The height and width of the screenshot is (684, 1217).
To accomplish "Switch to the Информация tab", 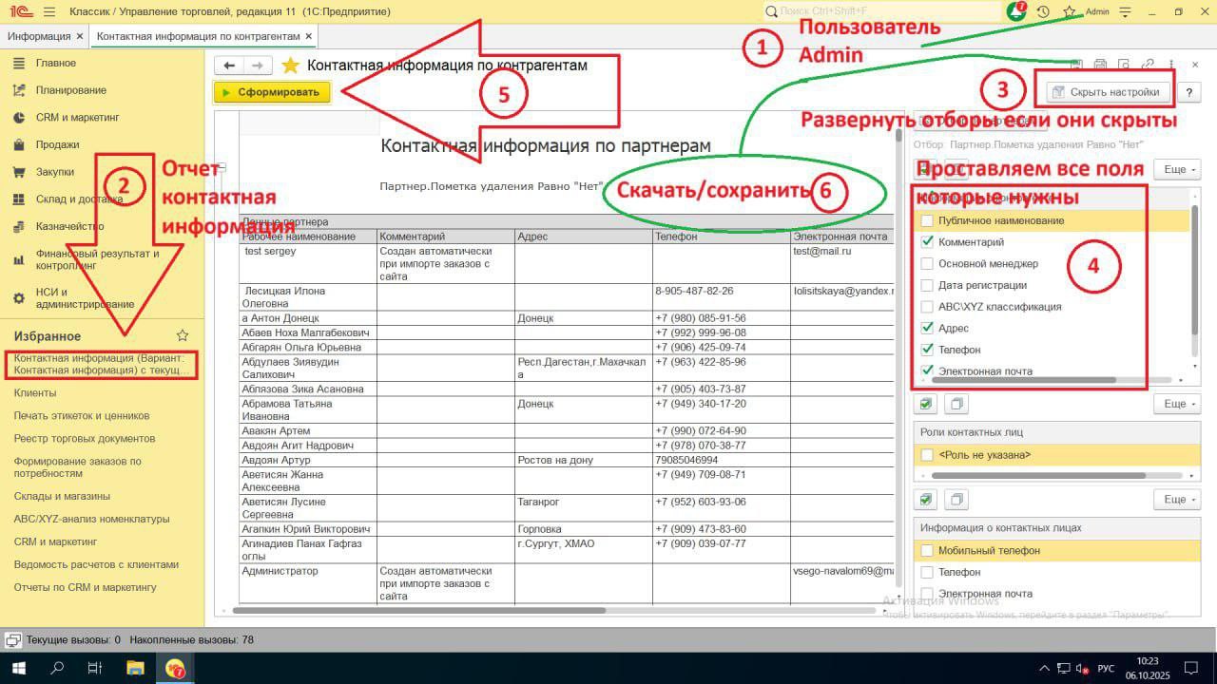I will click(x=39, y=36).
